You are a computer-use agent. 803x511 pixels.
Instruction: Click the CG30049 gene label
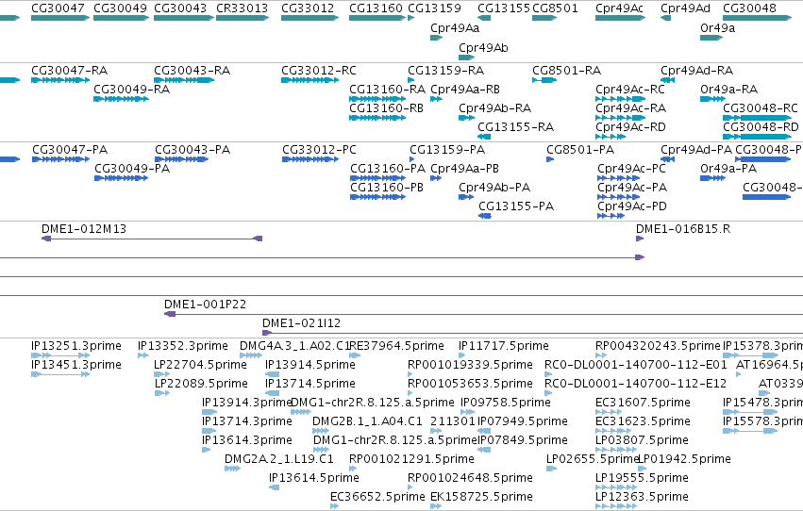click(x=121, y=8)
